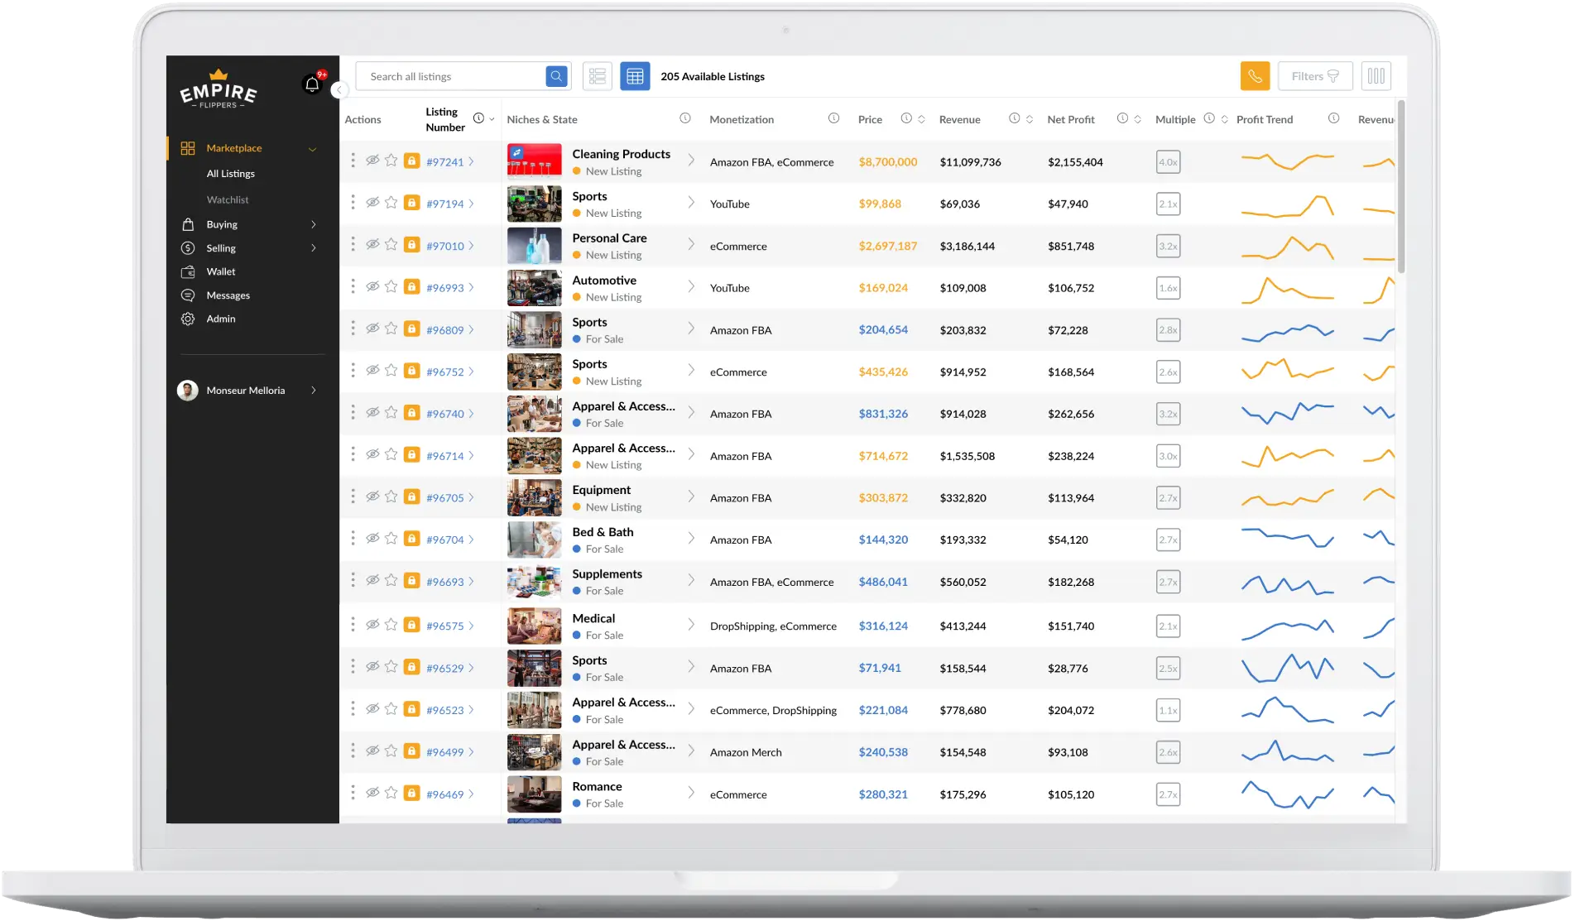Open the column settings icon
Screen dimensions: 1575x921
(1376, 76)
